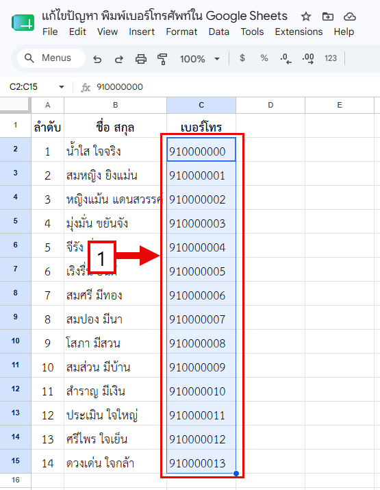Open the File menu

(x=50, y=32)
